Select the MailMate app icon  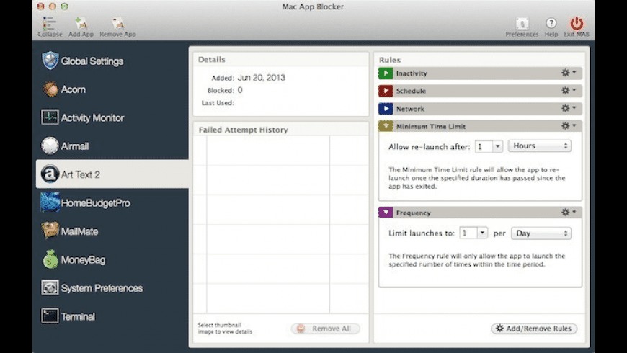click(x=50, y=231)
